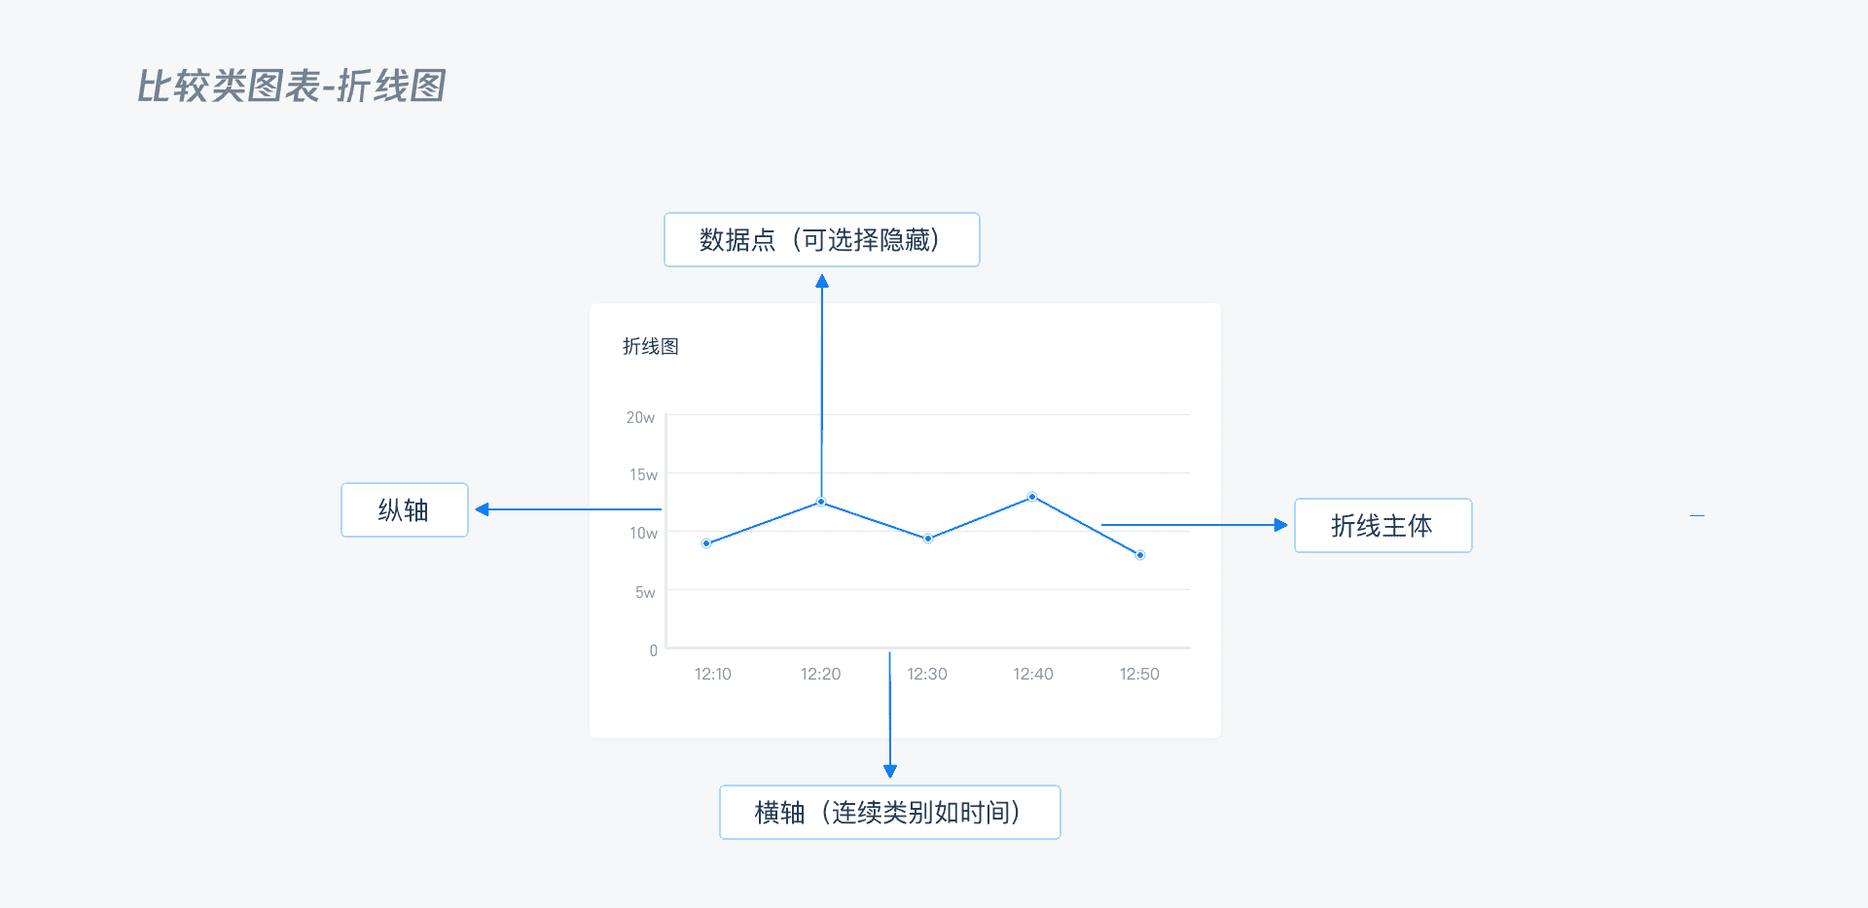
Task: Click the right arrowhead pointing to 折线主体
Action: click(x=1280, y=525)
